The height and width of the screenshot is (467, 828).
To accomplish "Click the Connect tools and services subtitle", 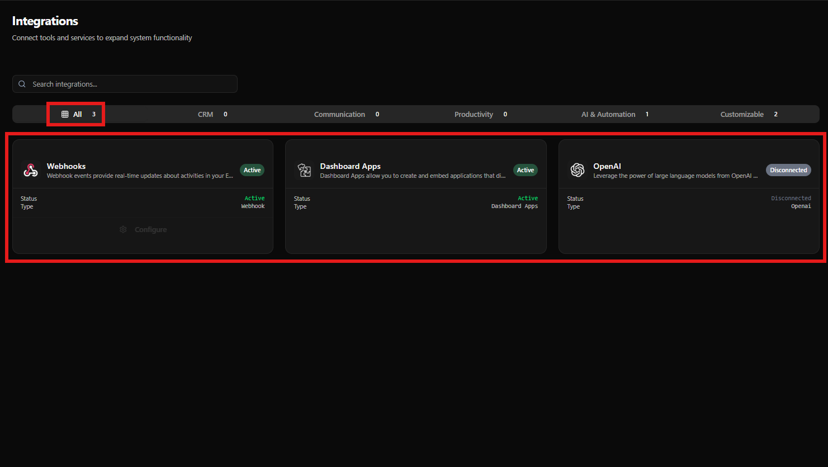I will tap(102, 37).
